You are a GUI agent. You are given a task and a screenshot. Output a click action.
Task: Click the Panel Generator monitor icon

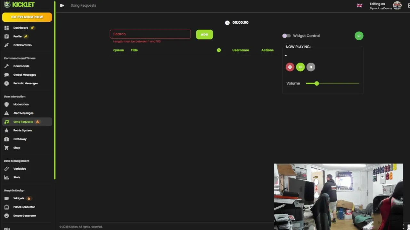6,207
